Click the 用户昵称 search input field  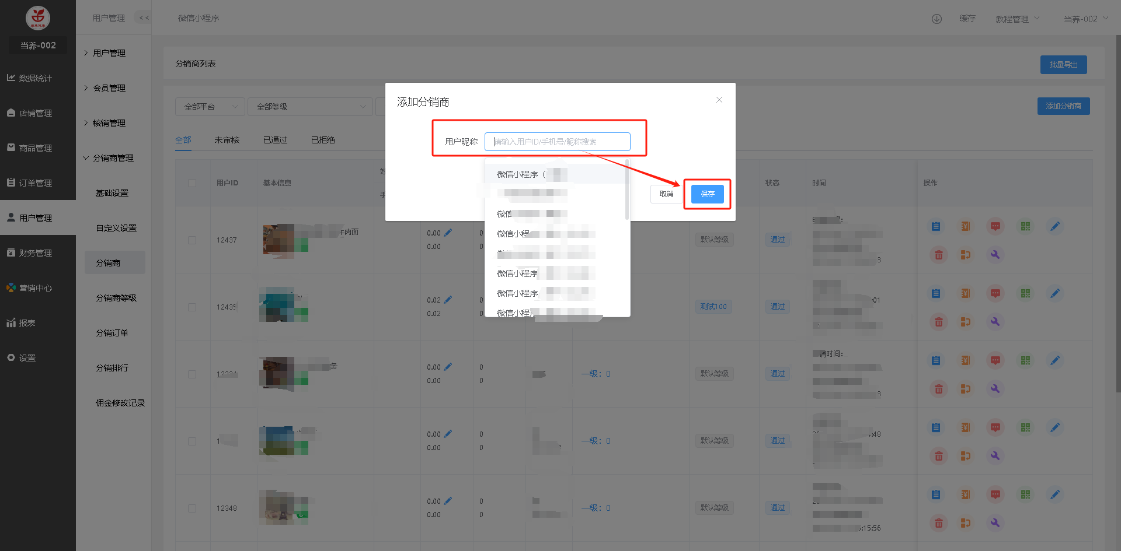pos(557,142)
